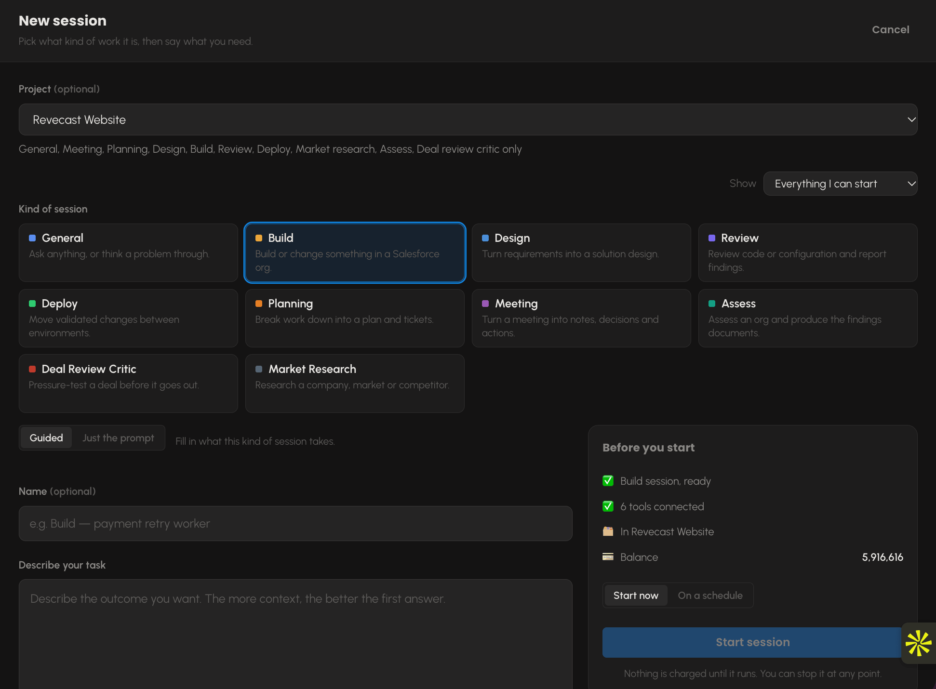The height and width of the screenshot is (689, 936).
Task: Click the New session heading
Action: click(63, 21)
